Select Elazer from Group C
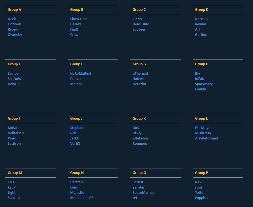This screenshot has height=207, width=253. click(x=137, y=19)
